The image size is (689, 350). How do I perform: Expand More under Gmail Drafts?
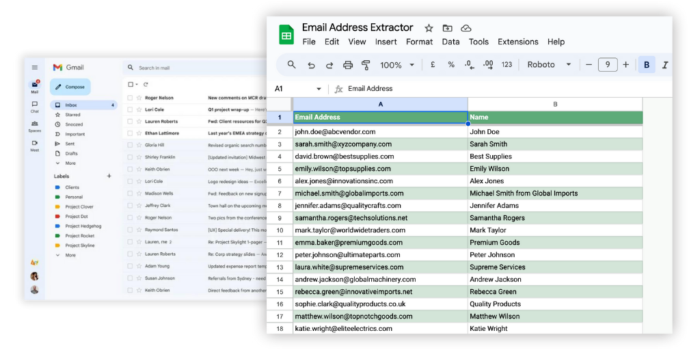[x=70, y=163]
